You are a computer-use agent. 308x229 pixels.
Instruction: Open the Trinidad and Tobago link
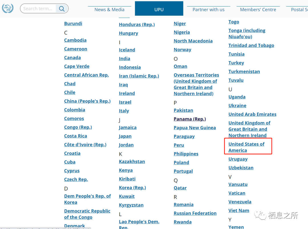click(251, 46)
